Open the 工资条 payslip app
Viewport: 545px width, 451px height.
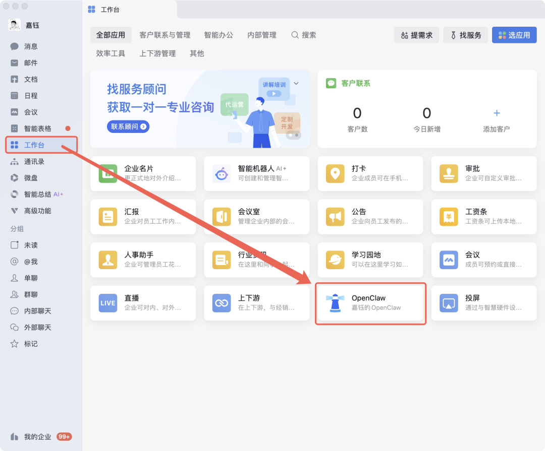(483, 217)
